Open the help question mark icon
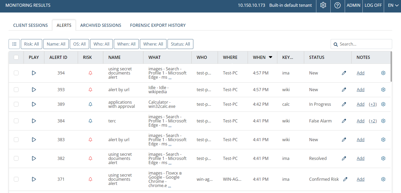 pos(337,5)
